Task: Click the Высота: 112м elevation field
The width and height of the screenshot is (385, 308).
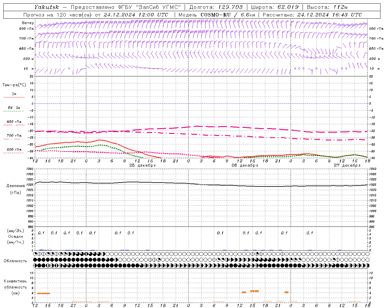Action: point(327,7)
